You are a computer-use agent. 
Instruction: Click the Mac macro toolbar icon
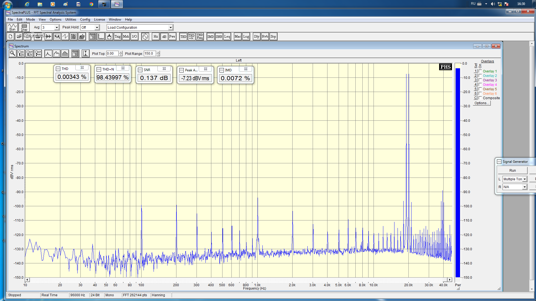coord(238,37)
